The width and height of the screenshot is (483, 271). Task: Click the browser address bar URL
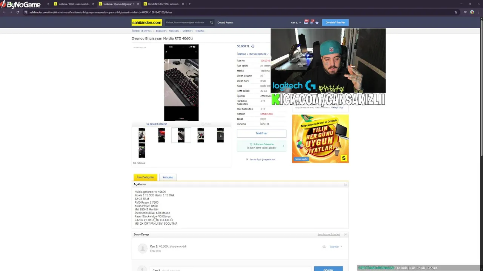click(x=101, y=12)
